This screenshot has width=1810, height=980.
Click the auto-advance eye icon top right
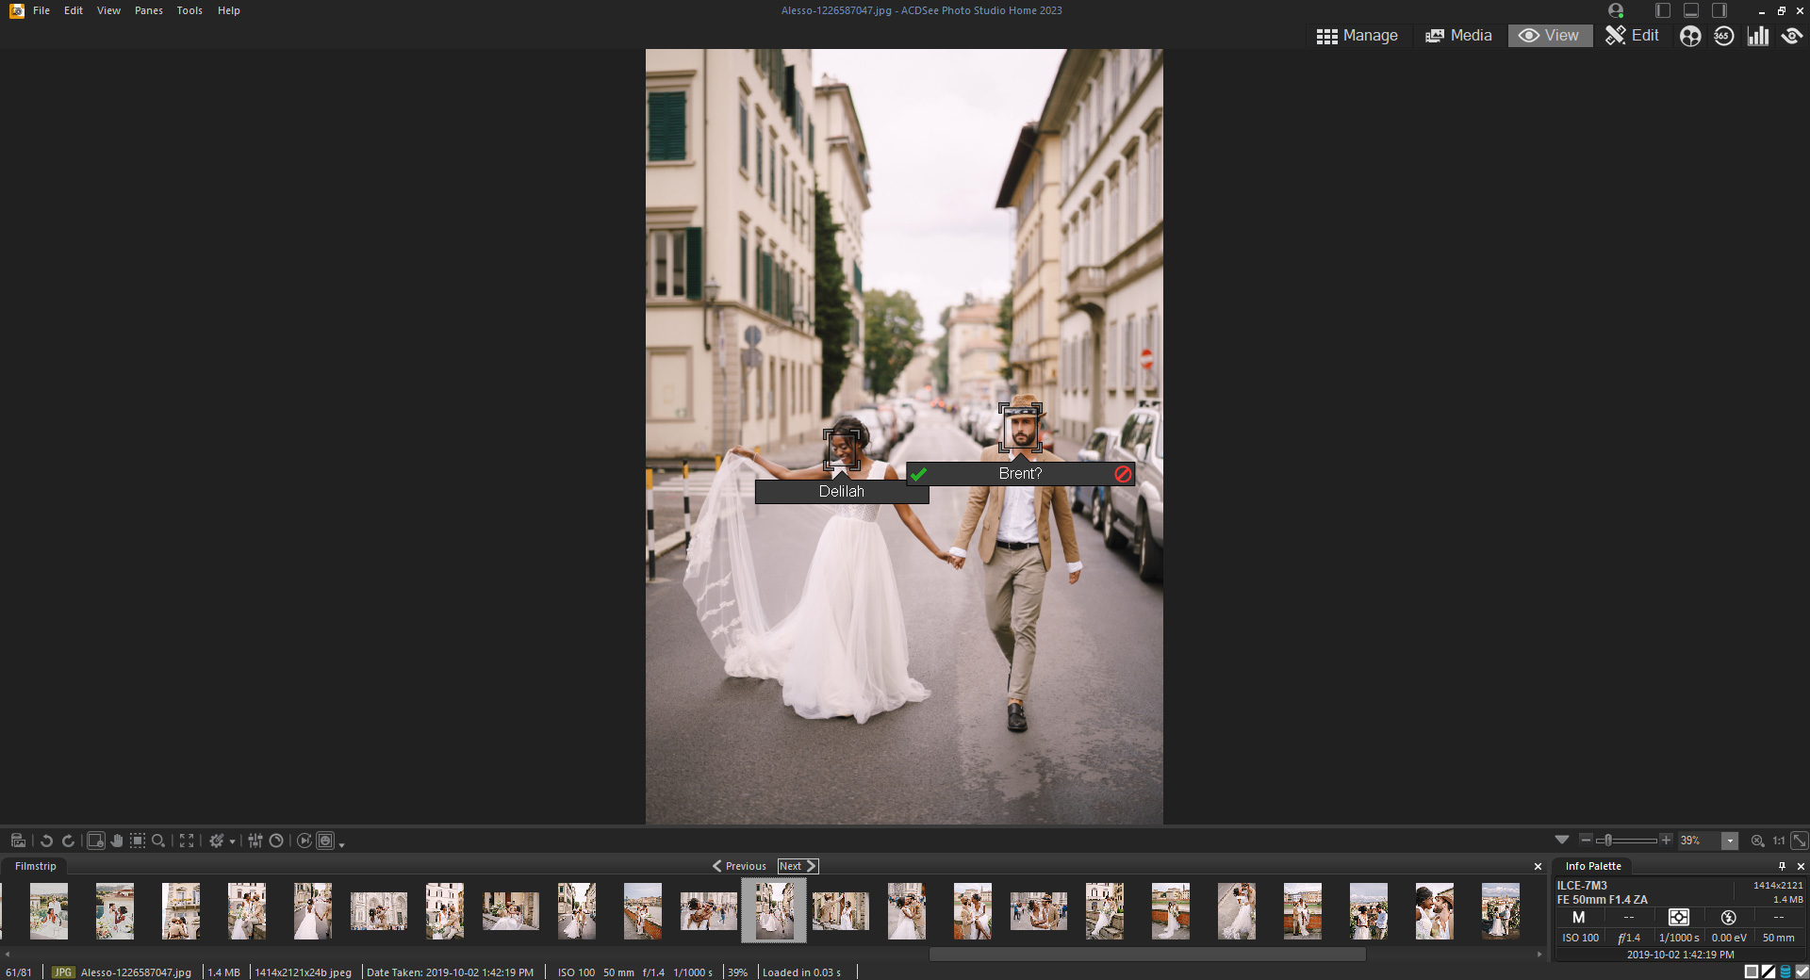click(x=1792, y=36)
